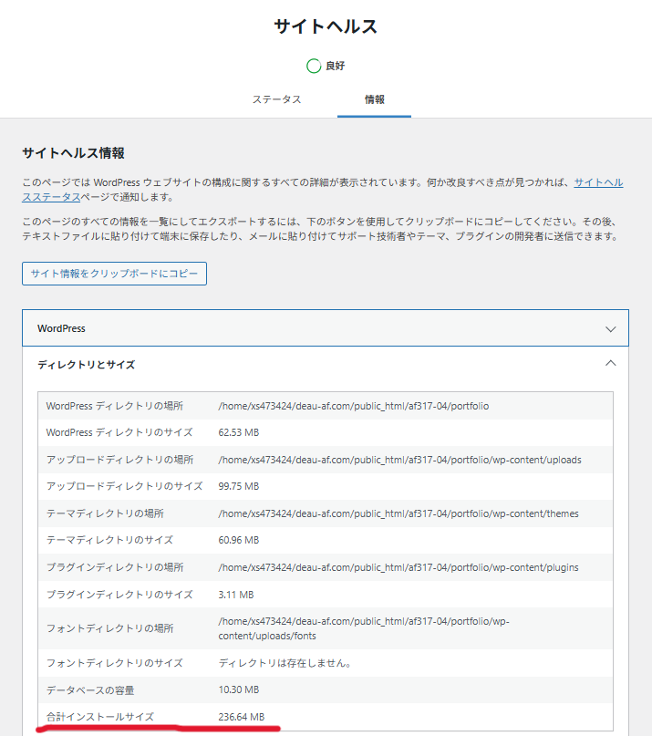Click the wp-content/uploads directory path
The height and width of the screenshot is (736, 652).
[399, 460]
